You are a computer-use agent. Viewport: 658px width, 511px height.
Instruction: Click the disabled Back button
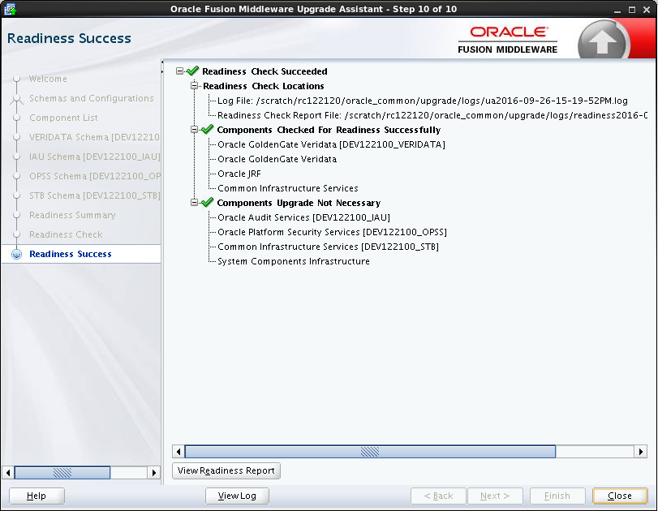coord(438,496)
